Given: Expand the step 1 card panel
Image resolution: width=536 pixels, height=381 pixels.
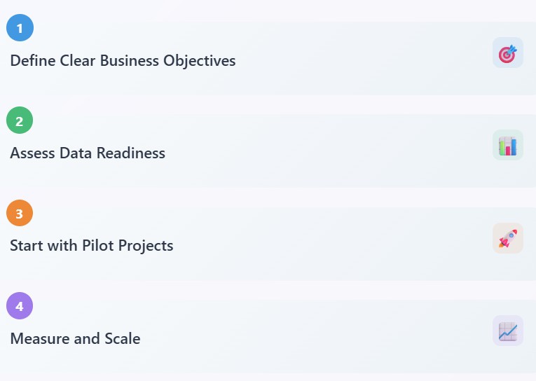Looking at the screenshot, I should 268,58.
